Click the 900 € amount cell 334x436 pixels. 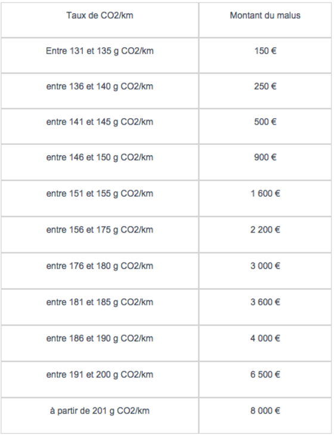(265, 162)
